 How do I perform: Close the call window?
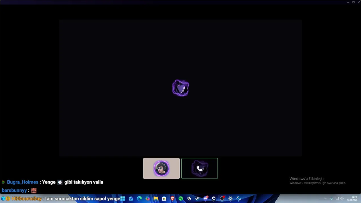(x=359, y=2)
